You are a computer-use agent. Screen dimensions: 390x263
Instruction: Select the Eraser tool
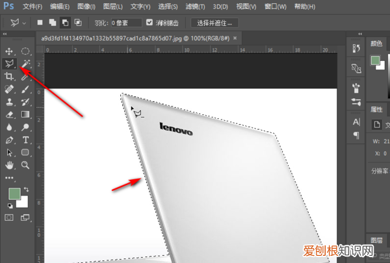[9, 114]
